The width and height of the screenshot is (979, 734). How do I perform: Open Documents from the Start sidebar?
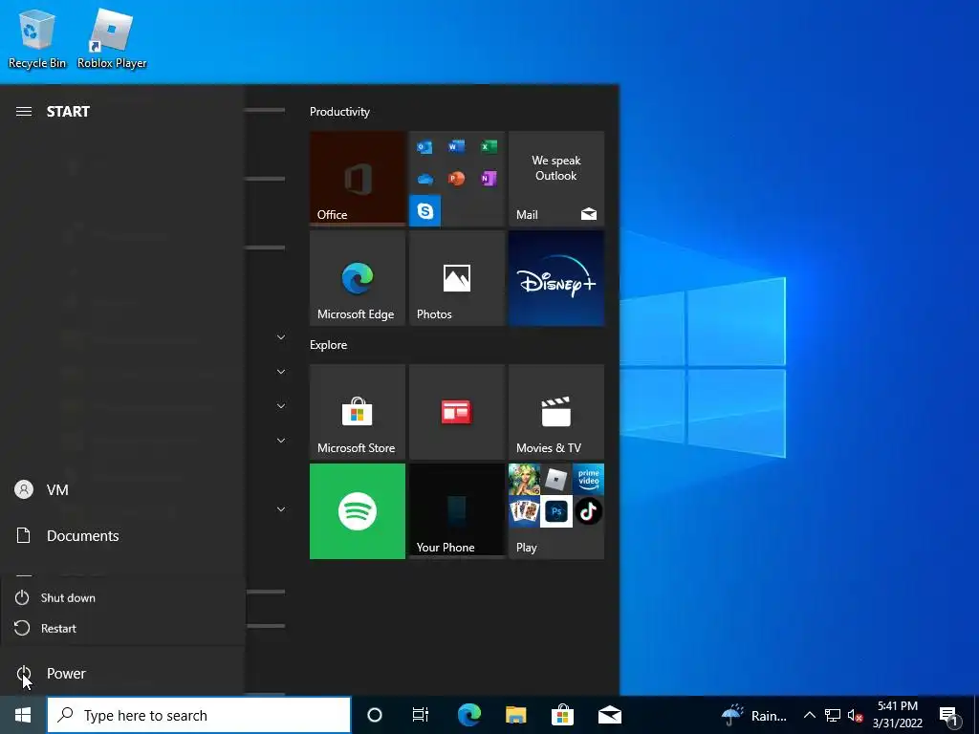coord(122,536)
